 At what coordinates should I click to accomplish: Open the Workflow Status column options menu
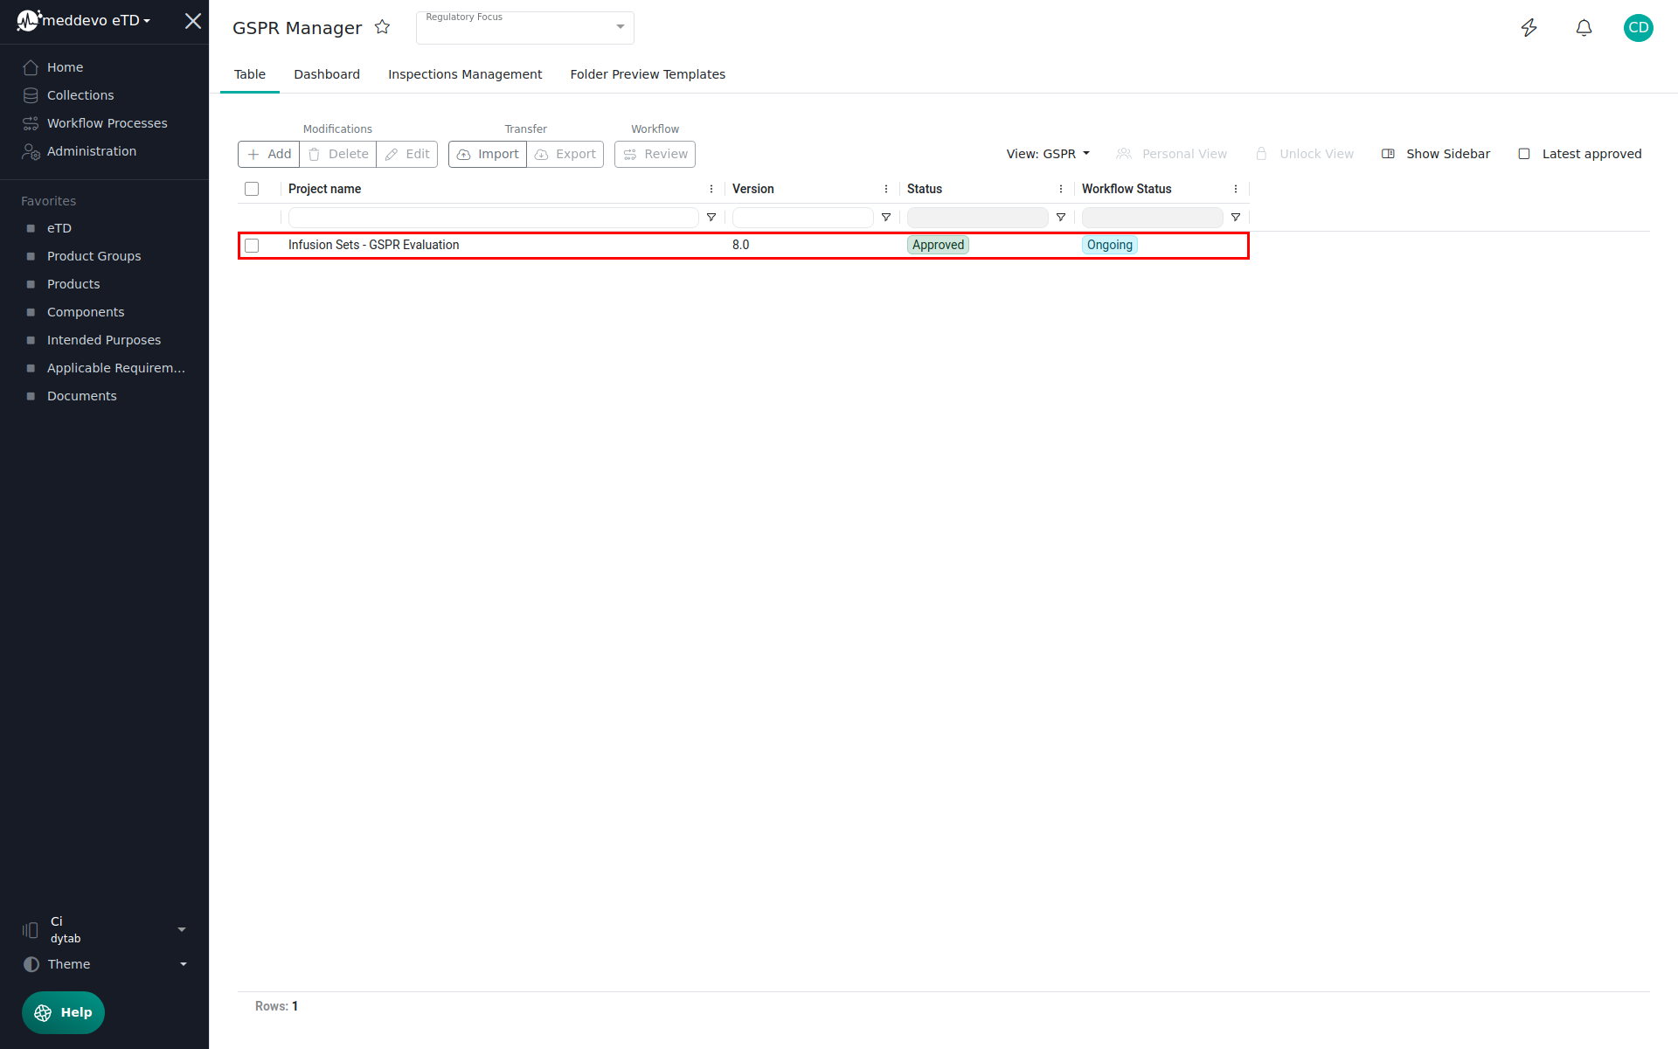[x=1236, y=189]
